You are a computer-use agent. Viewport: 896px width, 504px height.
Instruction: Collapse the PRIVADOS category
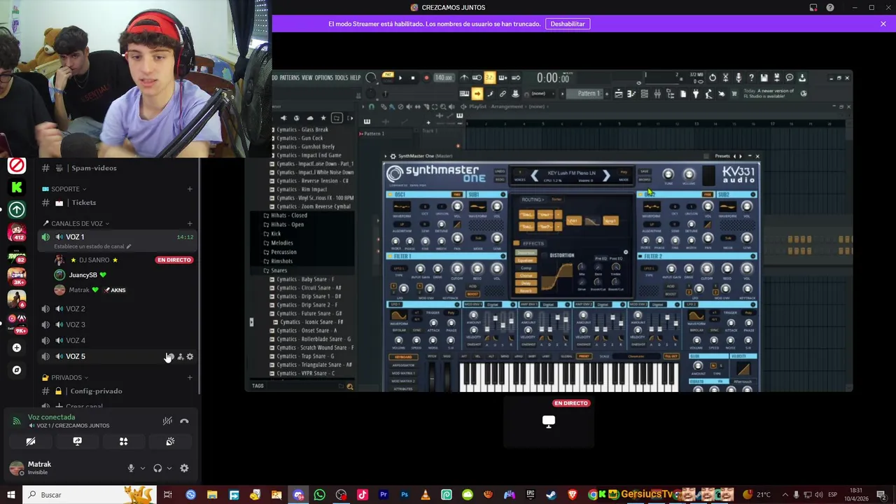pyautogui.click(x=66, y=378)
